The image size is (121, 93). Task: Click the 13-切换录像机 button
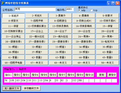[x=60, y=26]
